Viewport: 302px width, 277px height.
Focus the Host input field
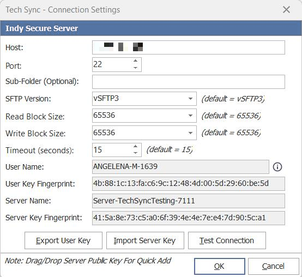pos(189,47)
